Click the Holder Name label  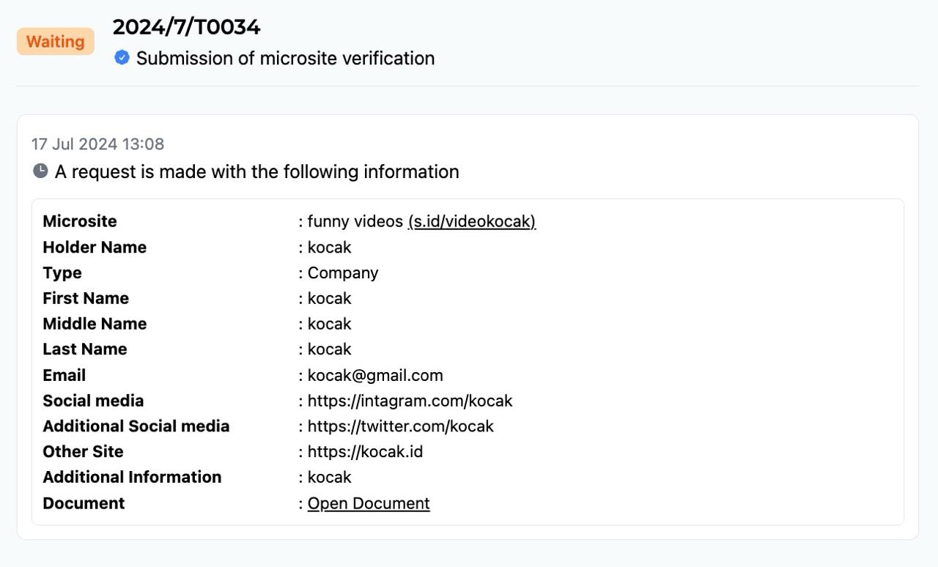(95, 247)
